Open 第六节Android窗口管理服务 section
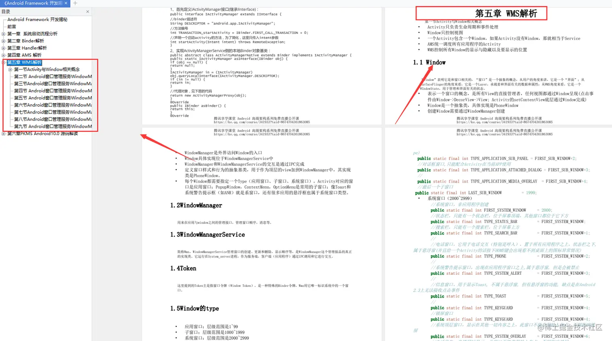Screen dimensions: 612x341 coord(53,105)
